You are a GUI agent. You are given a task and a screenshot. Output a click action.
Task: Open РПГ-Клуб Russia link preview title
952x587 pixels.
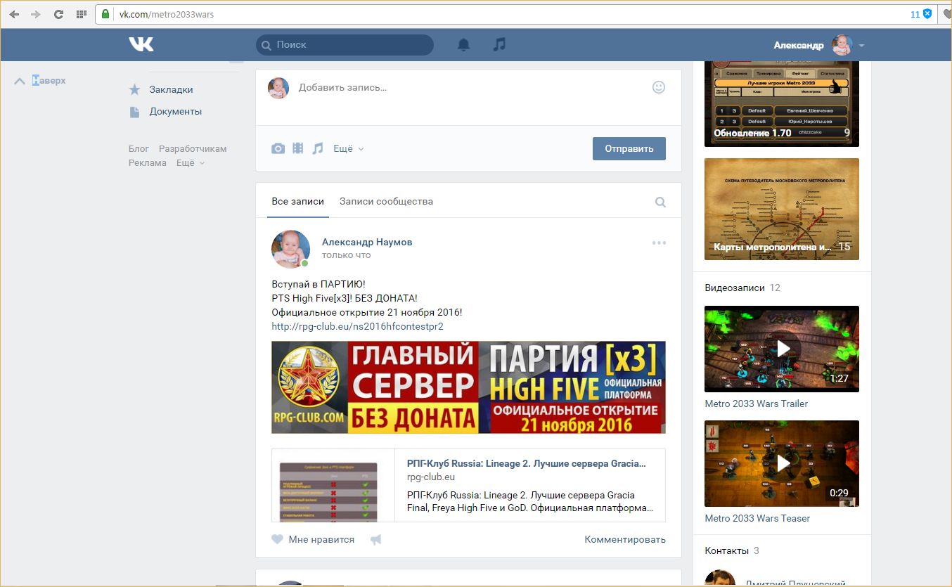[526, 463]
